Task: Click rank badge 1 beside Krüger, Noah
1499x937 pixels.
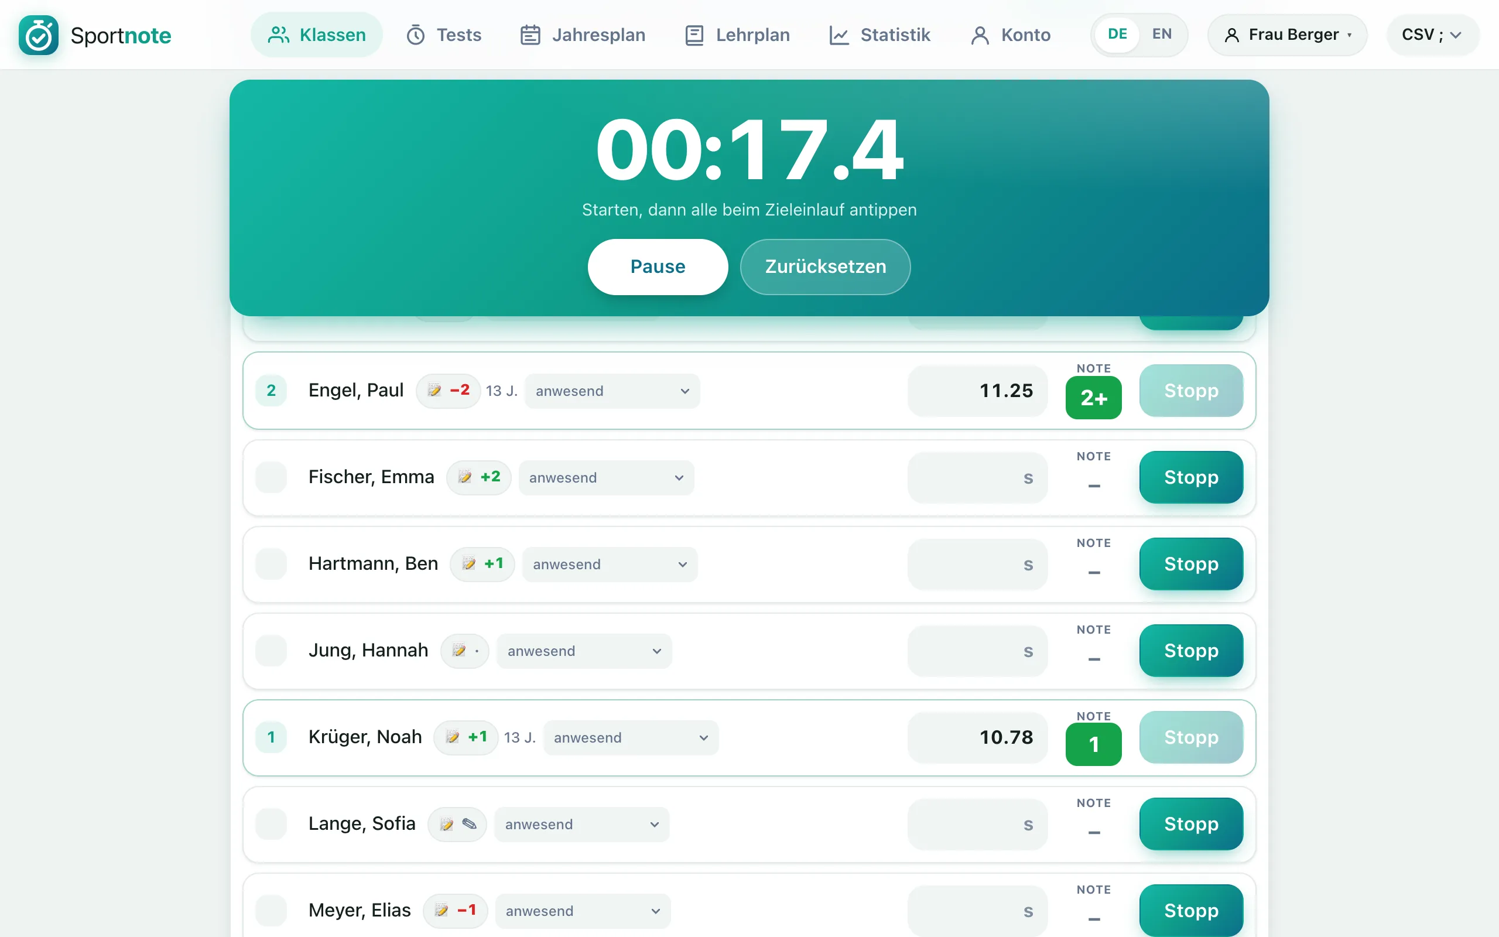Action: pos(271,737)
